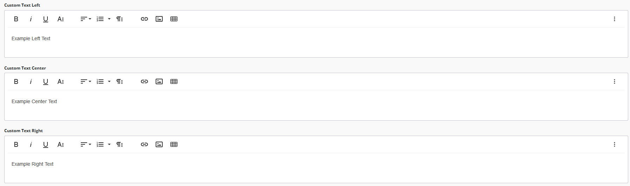Insert a table in Custom Text Left editor
This screenshot has height=186, width=630.
point(174,19)
